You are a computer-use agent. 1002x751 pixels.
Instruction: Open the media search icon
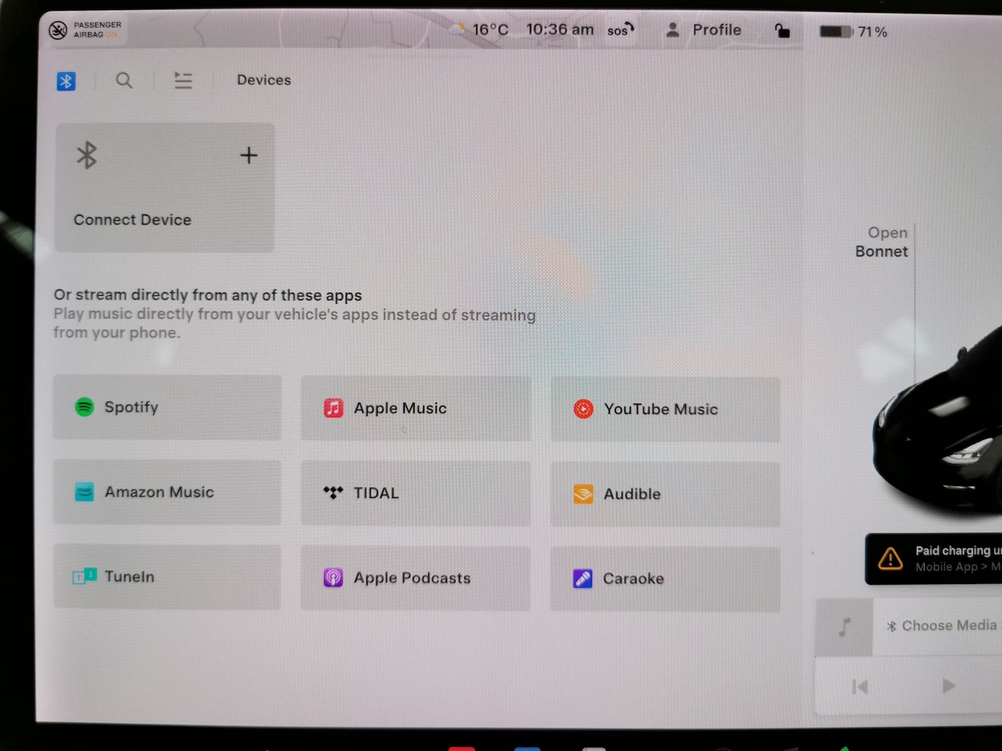tap(124, 81)
